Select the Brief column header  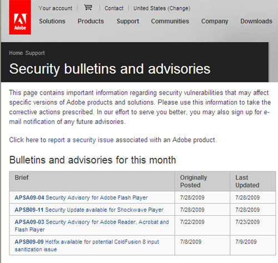22,177
